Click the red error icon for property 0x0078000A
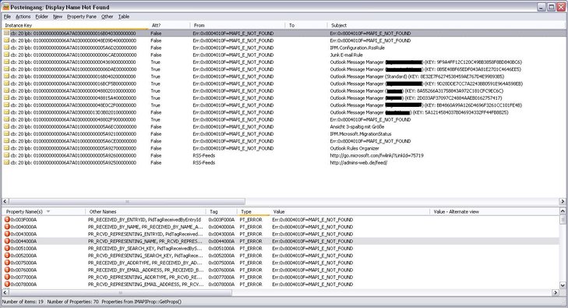The image size is (568, 308). point(7,285)
